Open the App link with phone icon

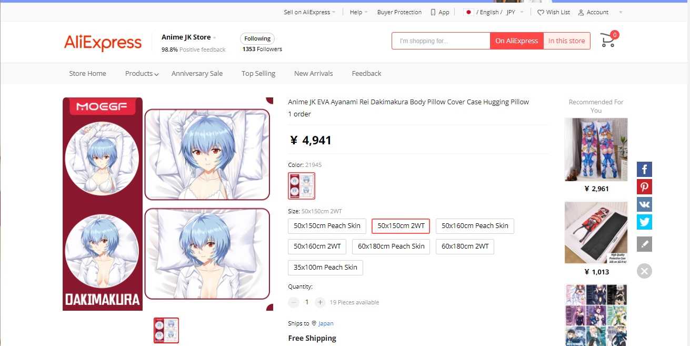click(440, 12)
